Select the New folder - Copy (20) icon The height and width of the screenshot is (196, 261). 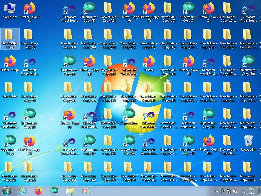click(x=109, y=39)
